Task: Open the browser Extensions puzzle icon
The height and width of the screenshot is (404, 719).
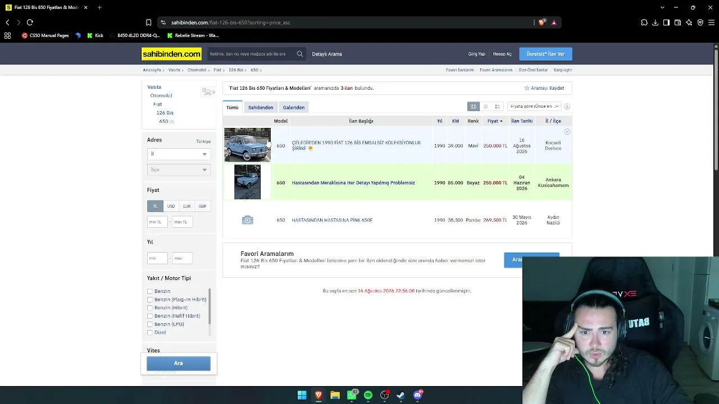Action: pos(644,22)
